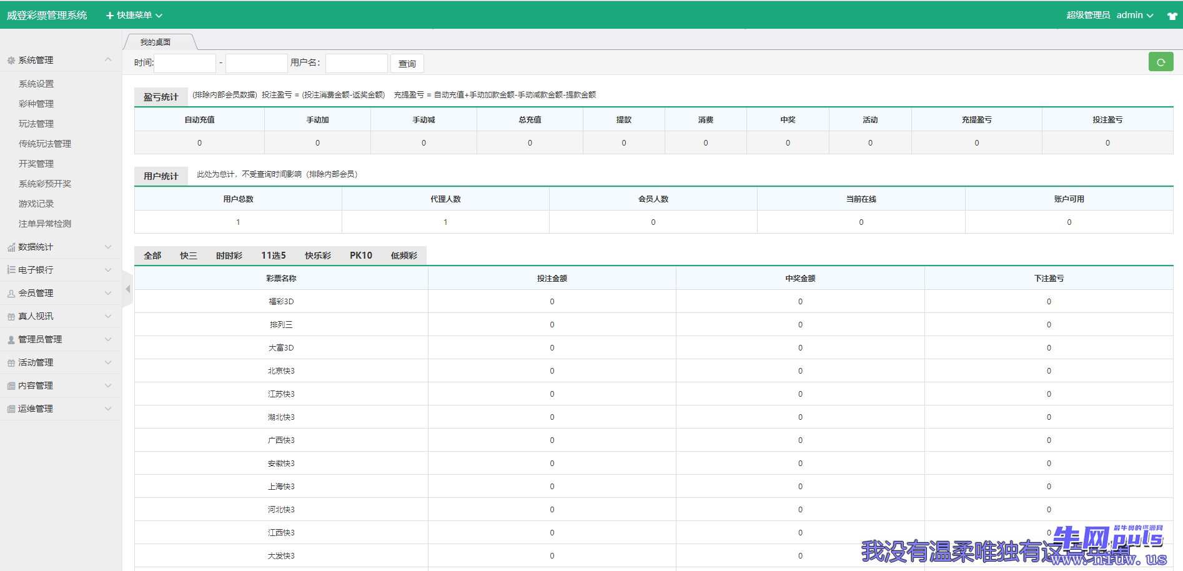Open 传统玩法管理 in the sidebar
1183x571 pixels.
(45, 144)
